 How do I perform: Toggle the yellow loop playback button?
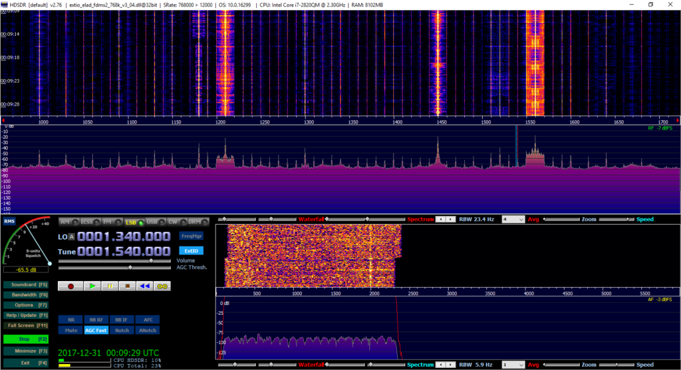click(x=162, y=286)
